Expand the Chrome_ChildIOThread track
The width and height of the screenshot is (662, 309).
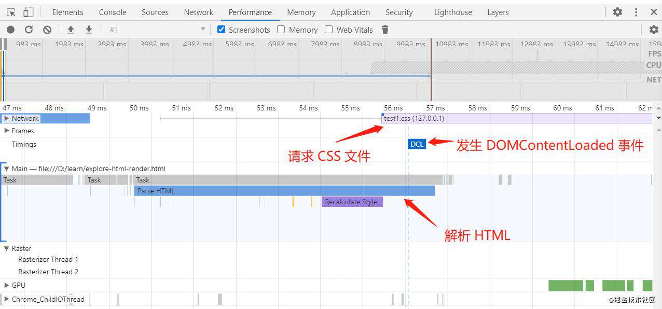[7, 299]
